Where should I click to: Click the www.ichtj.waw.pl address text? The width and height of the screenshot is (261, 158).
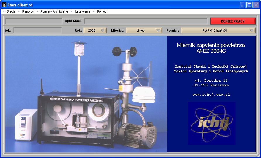point(211,95)
